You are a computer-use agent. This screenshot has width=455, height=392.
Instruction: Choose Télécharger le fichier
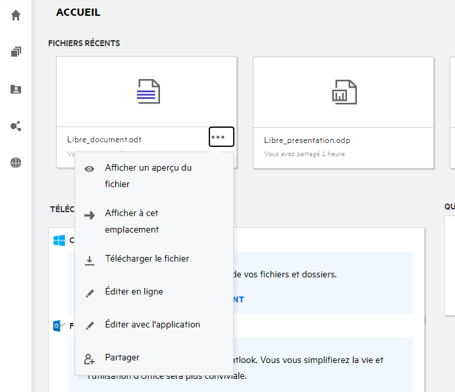tap(154, 258)
